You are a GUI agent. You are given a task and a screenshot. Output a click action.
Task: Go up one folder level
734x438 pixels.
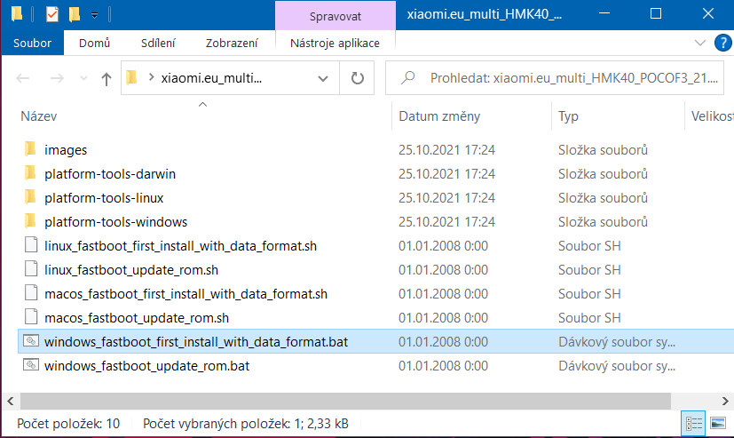107,79
